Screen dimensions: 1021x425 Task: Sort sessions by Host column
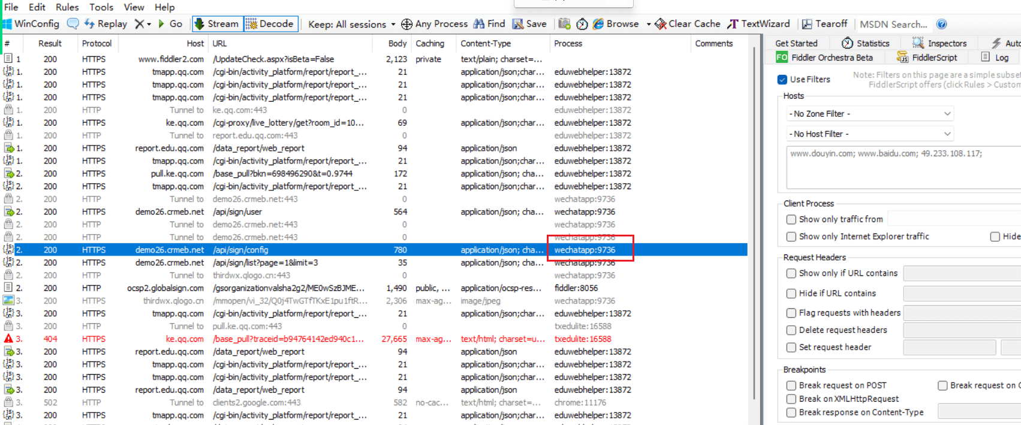tap(163, 43)
